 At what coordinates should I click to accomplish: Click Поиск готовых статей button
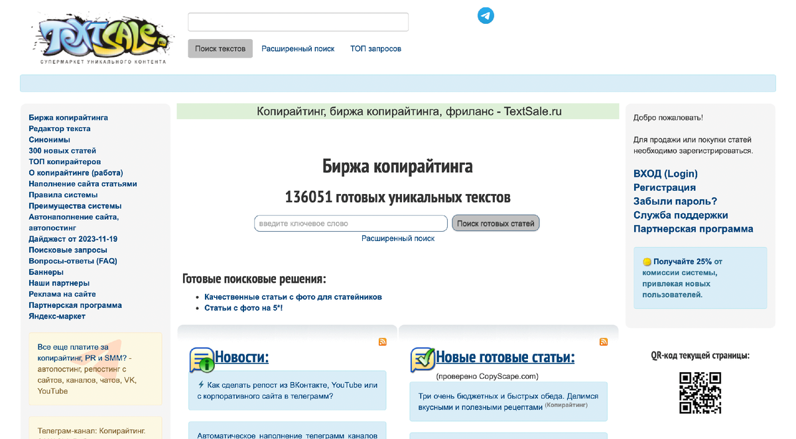(496, 223)
